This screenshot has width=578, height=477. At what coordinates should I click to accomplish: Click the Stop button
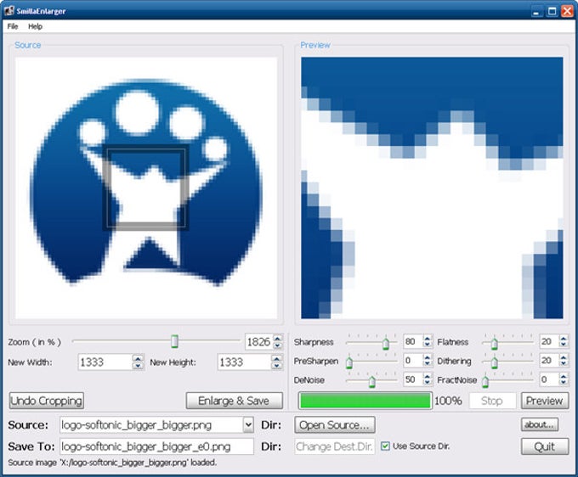[492, 401]
